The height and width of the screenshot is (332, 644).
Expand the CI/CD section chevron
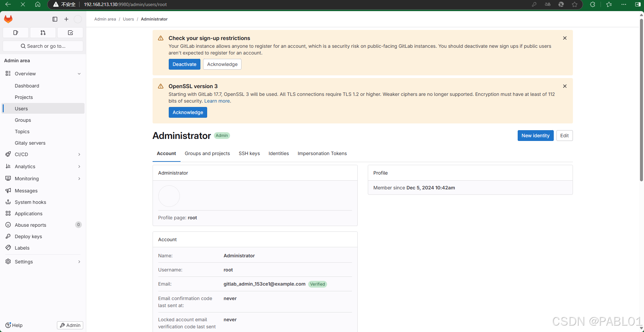pyautogui.click(x=79, y=154)
